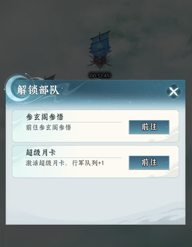192x247 pixels.
Task: Close the 解锁部队 dialog with the X
Action: (174, 91)
